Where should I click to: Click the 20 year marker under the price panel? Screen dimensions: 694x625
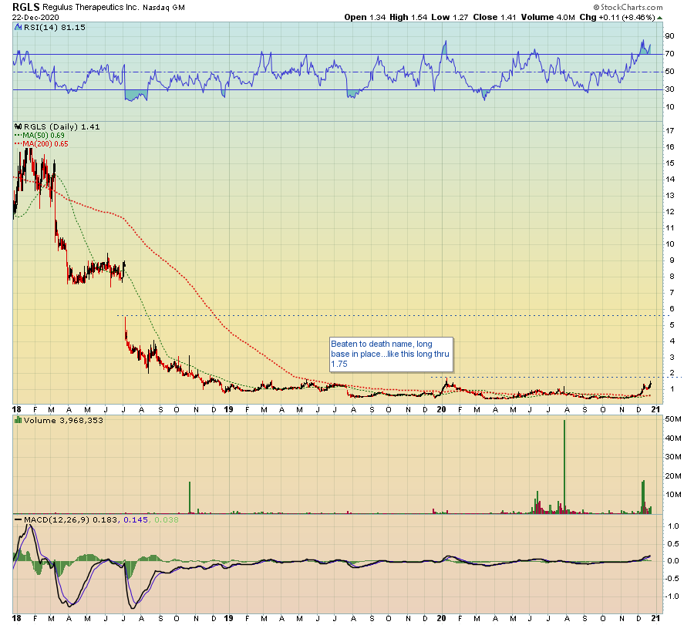coord(441,409)
